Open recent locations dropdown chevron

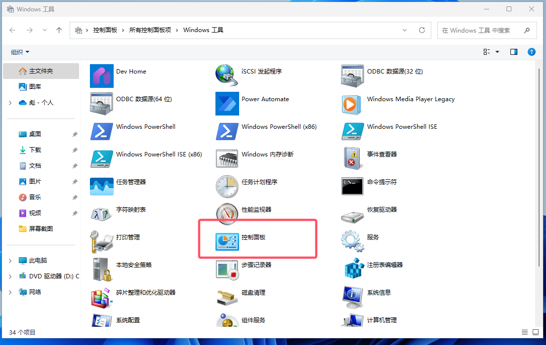44,30
